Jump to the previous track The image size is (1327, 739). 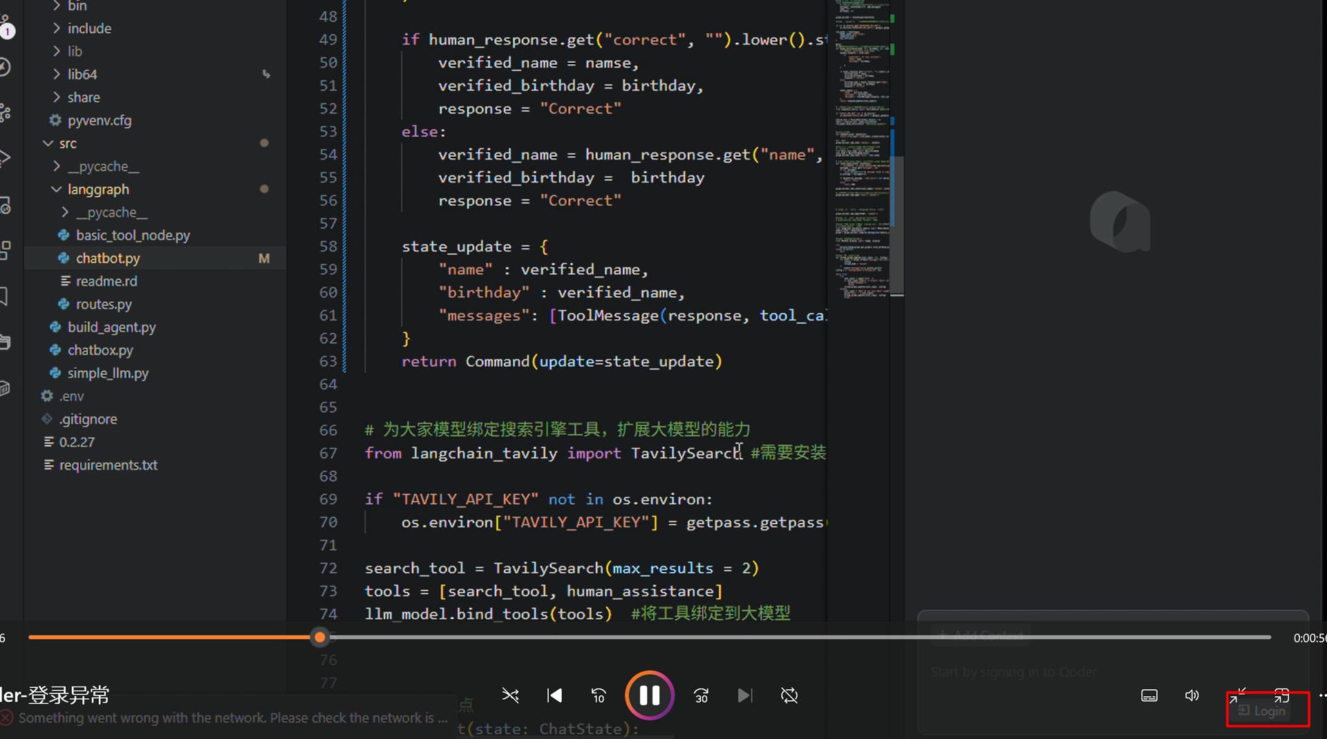click(554, 695)
